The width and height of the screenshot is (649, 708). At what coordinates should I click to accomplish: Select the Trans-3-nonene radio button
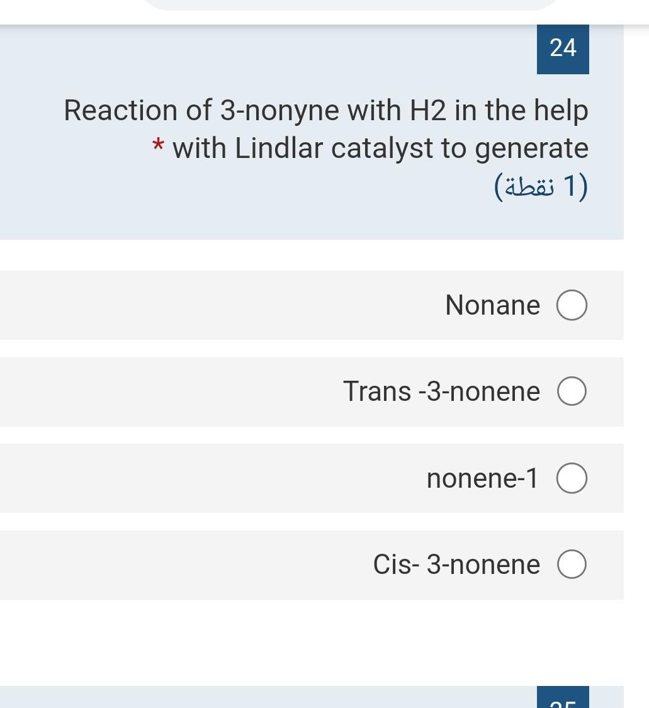coord(572,391)
